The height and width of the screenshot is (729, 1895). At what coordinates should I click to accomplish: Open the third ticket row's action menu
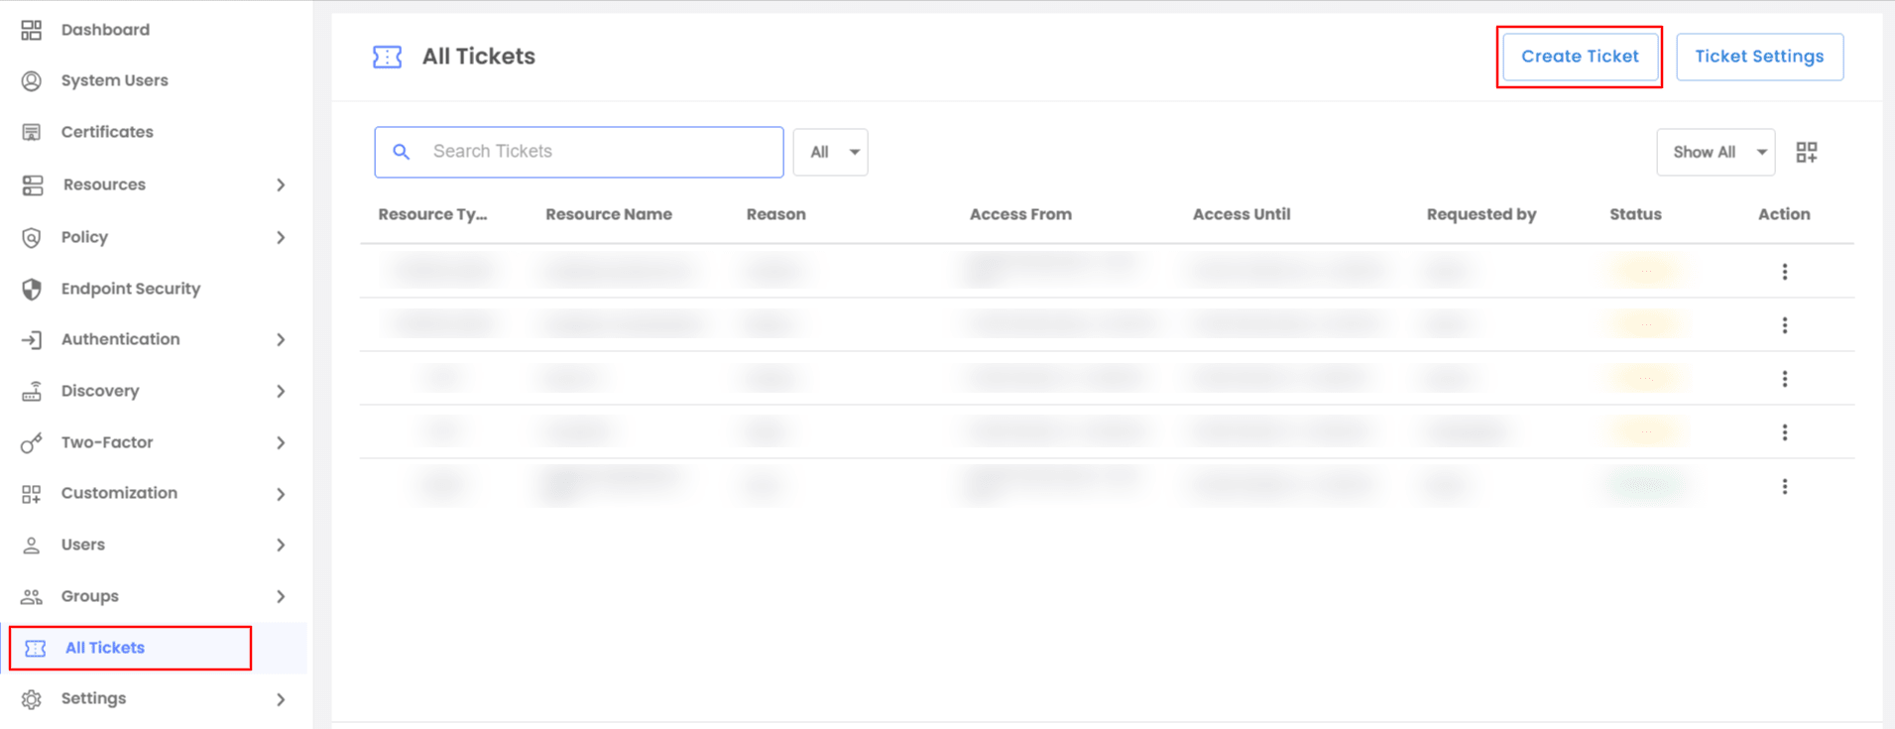pyautogui.click(x=1784, y=379)
